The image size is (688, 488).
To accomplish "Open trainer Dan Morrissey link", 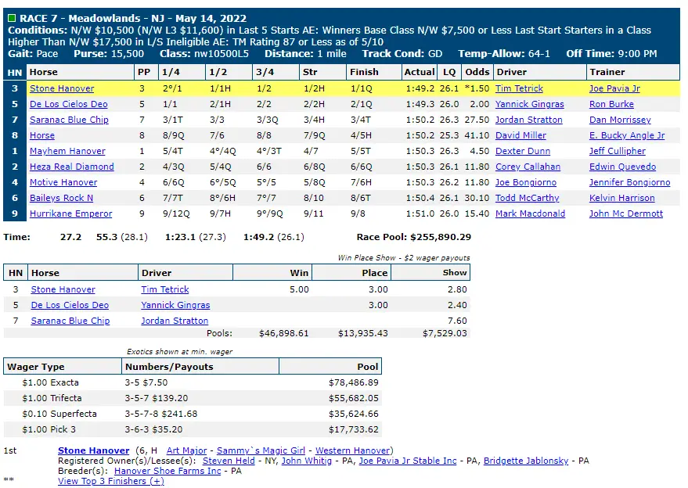I will (x=620, y=120).
